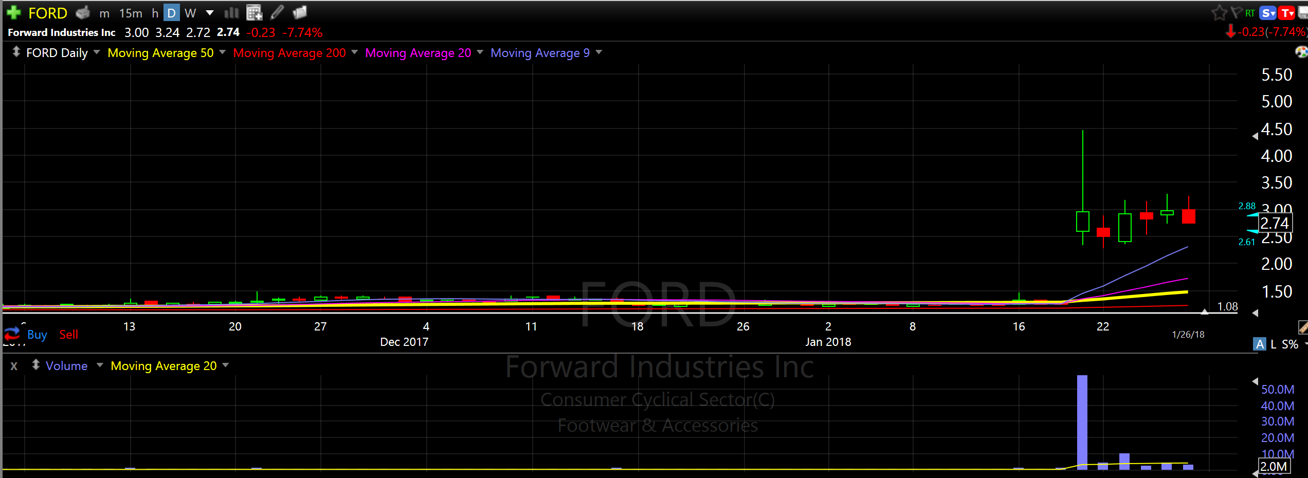Toggle the S% scaling option
This screenshot has width=1308, height=478.
[1290, 344]
